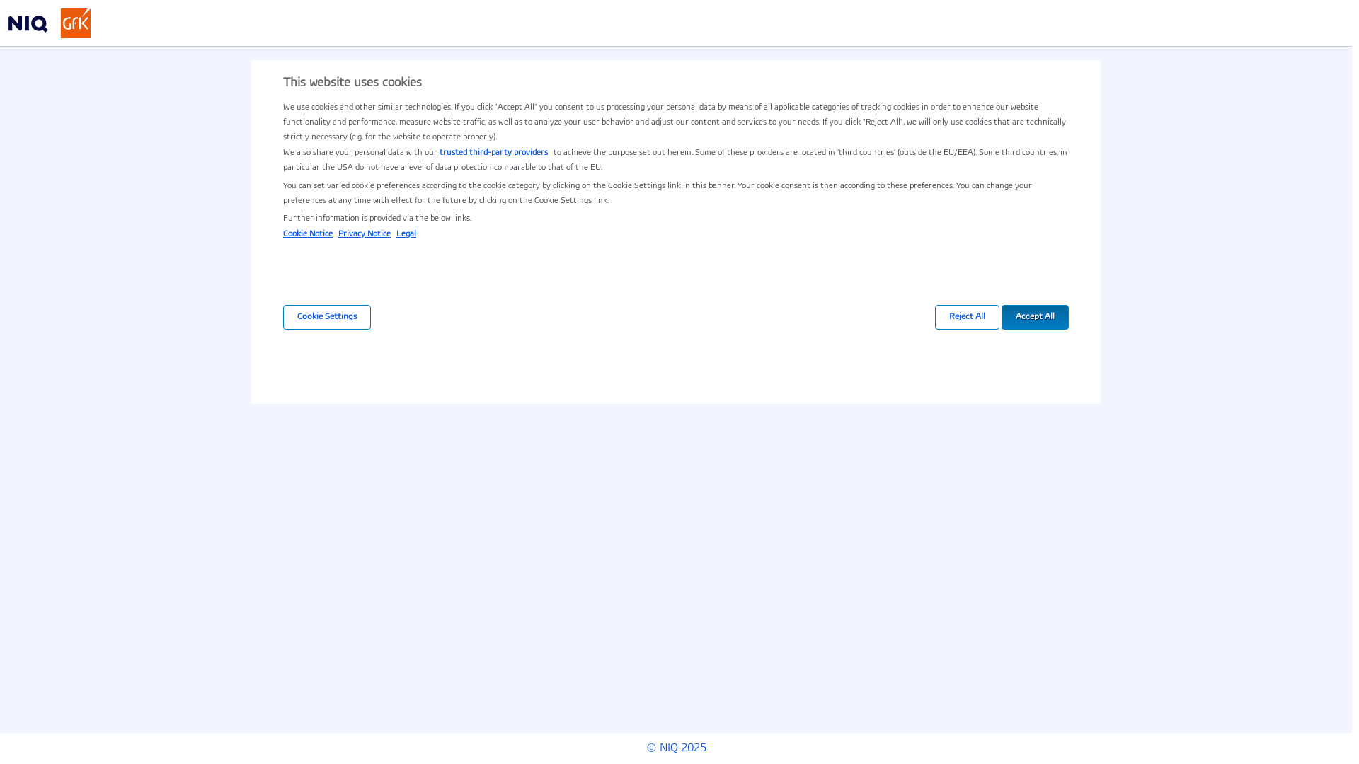Open the Cookie Notice link
1359x764 pixels.
tap(308, 234)
